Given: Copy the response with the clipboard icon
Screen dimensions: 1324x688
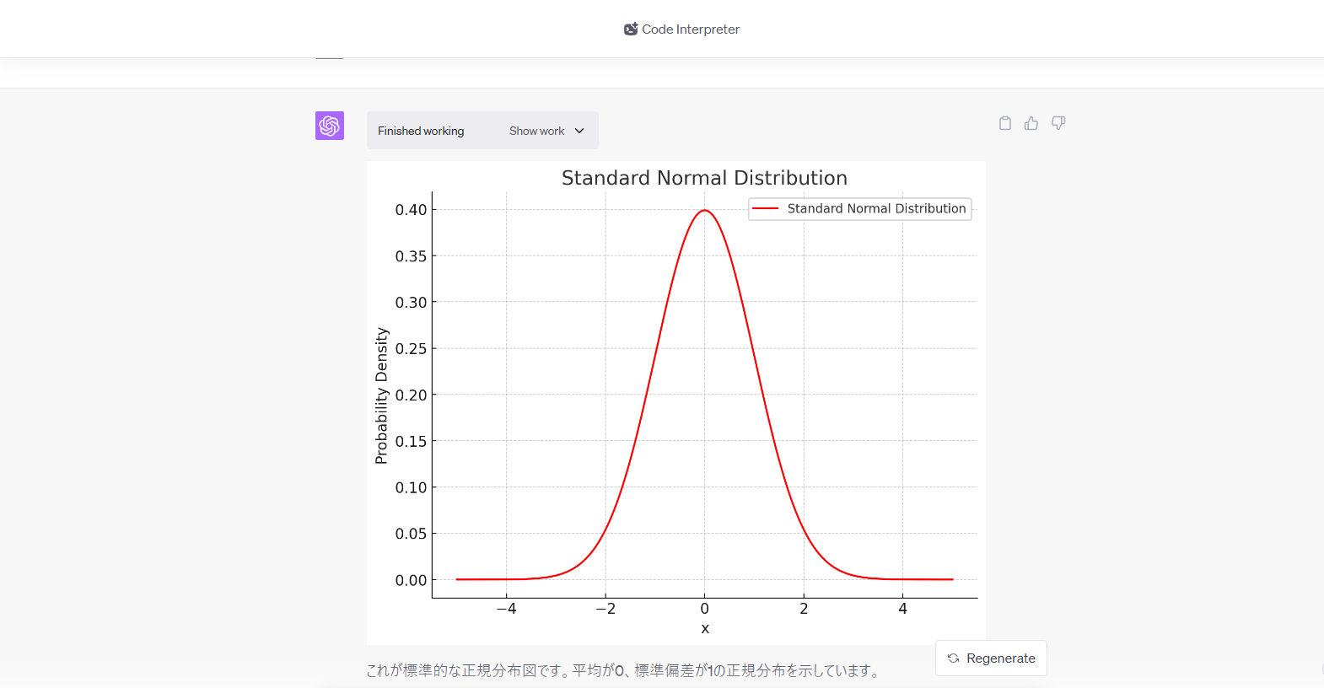Looking at the screenshot, I should pos(1005,123).
